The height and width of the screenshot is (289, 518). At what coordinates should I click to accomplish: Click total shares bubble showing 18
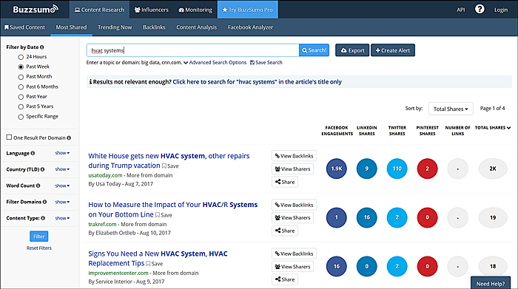(493, 266)
